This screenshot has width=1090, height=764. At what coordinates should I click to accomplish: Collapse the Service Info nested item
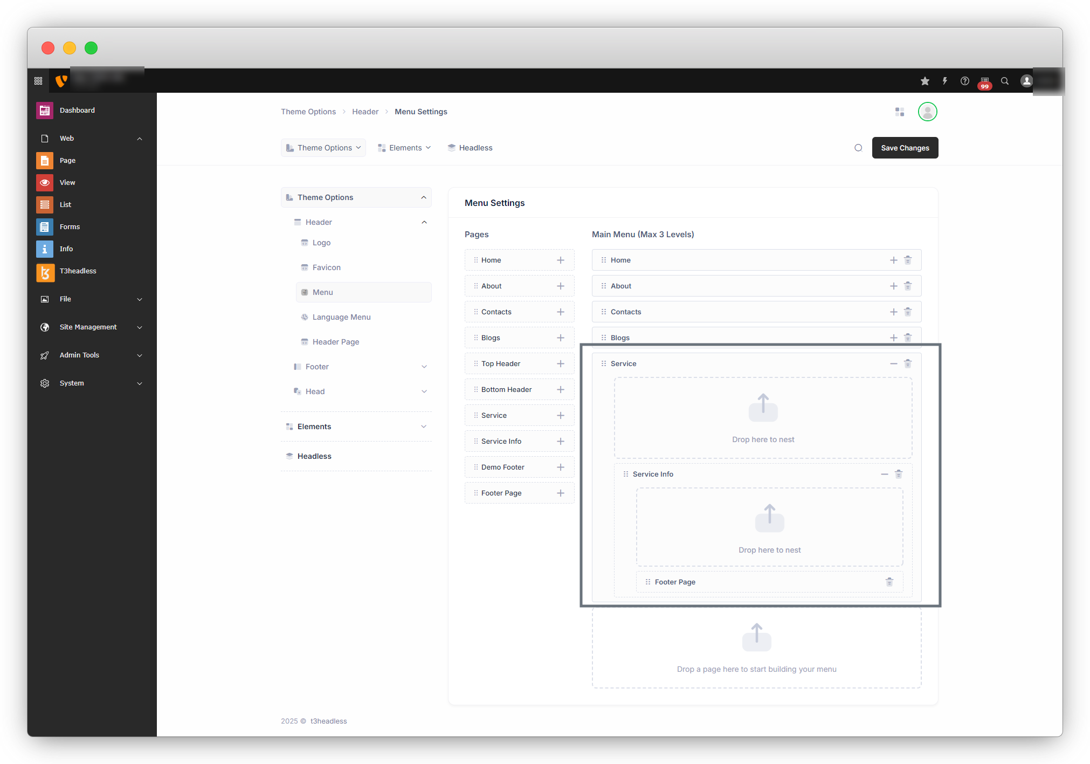884,474
